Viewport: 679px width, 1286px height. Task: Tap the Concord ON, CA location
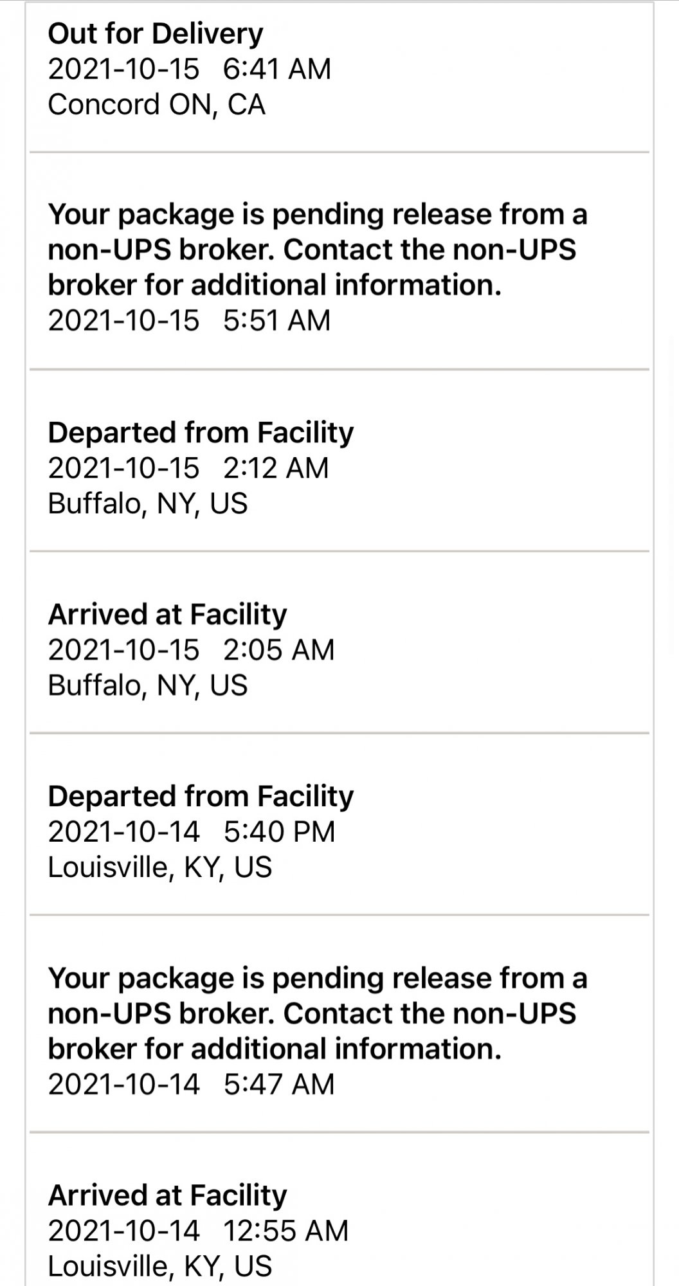(156, 104)
